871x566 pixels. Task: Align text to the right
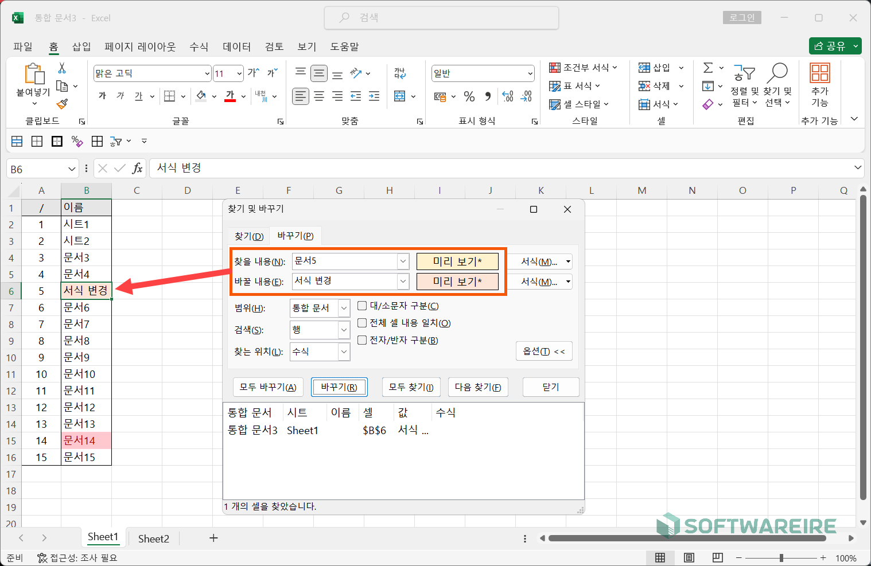click(x=337, y=96)
